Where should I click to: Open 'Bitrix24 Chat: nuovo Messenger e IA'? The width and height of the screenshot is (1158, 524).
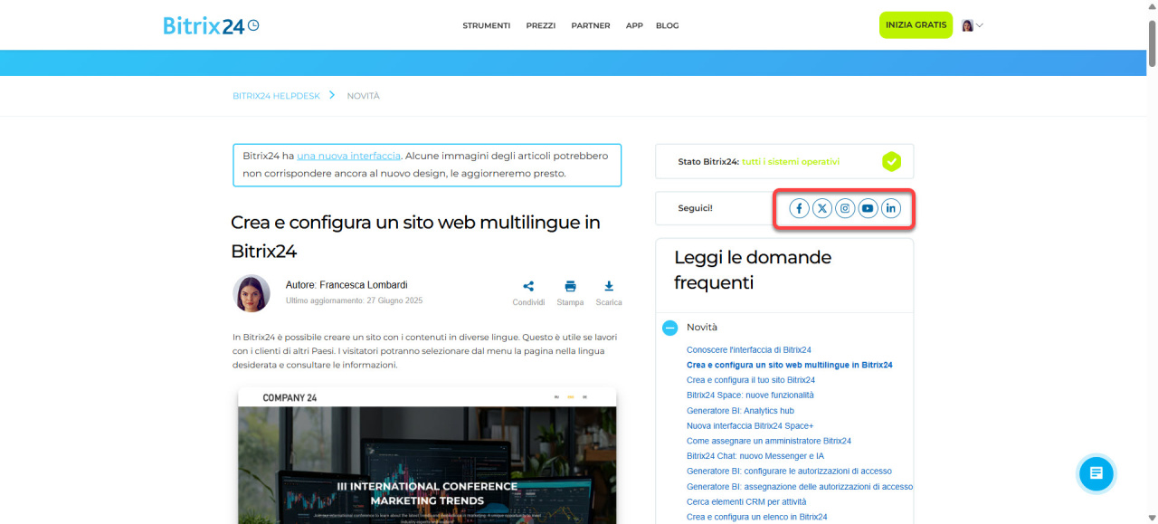click(x=755, y=456)
